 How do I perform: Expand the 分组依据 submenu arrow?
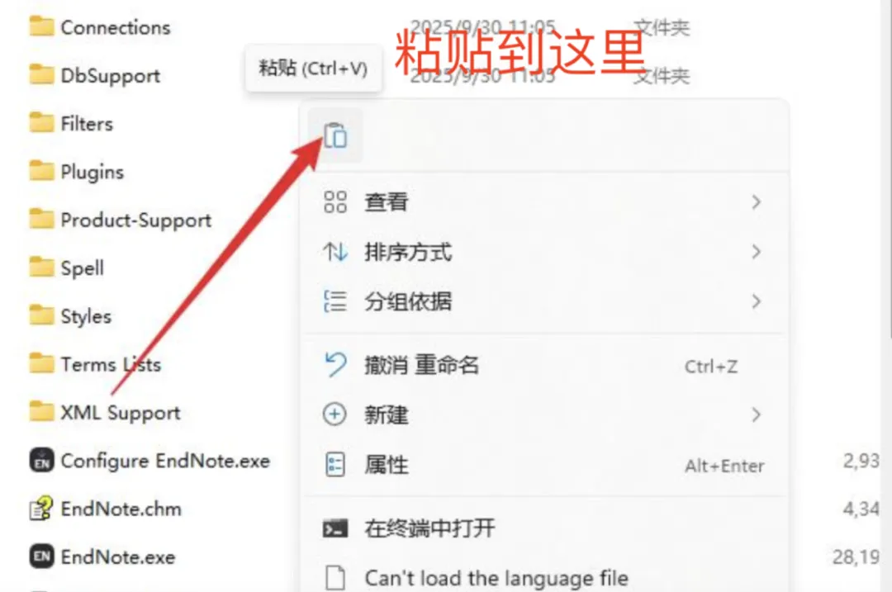[756, 301]
